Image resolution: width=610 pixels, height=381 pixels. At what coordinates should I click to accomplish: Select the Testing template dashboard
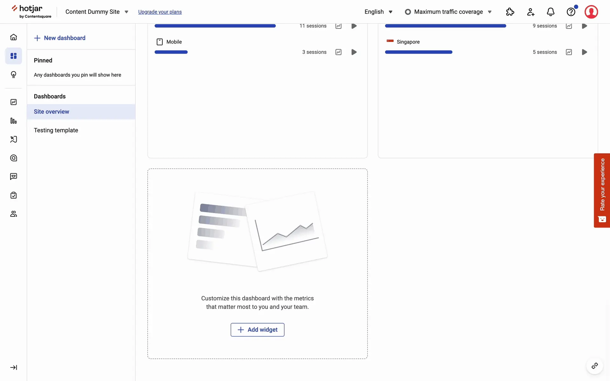point(56,130)
